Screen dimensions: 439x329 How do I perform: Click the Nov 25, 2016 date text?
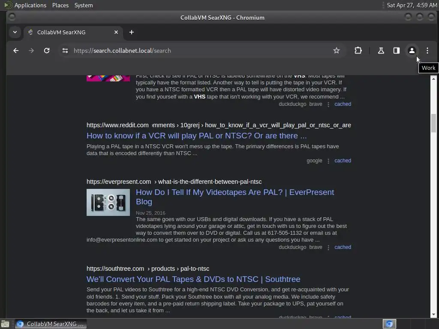click(x=150, y=213)
